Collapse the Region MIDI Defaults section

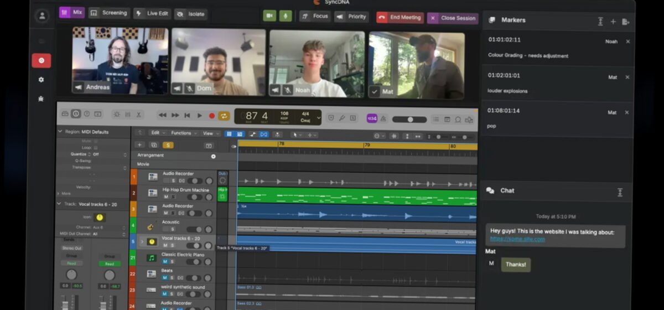click(x=60, y=132)
